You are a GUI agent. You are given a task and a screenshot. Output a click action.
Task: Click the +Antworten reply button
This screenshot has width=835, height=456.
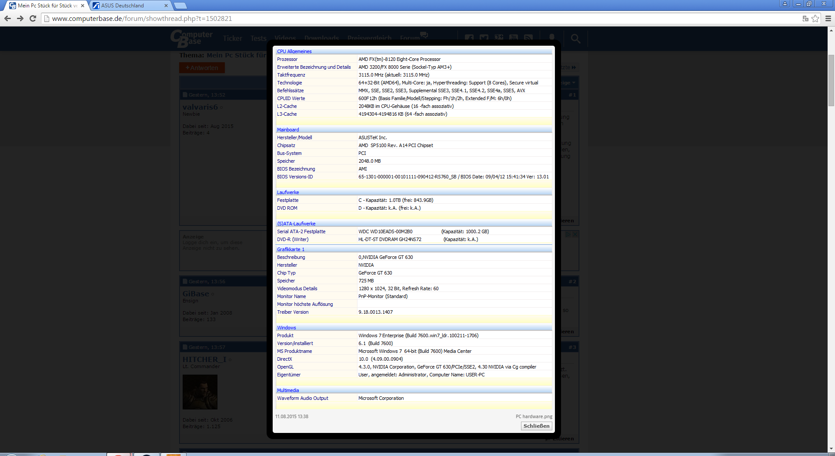point(202,68)
